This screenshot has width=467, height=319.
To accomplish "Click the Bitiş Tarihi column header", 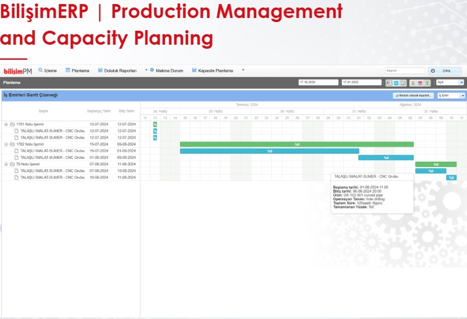I will [127, 111].
